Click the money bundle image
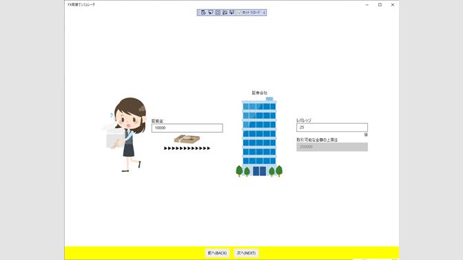Viewport: 463px width, 260px height. coord(187,139)
